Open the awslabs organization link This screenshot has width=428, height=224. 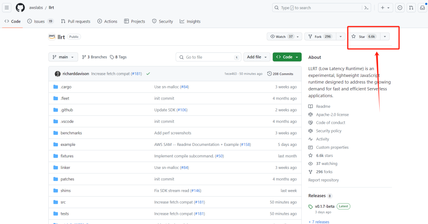point(36,8)
